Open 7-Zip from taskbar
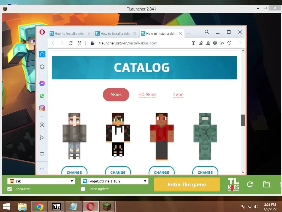 point(56,206)
